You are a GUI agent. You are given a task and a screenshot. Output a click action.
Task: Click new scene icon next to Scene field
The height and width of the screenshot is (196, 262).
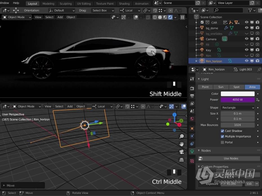click(x=198, y=3)
